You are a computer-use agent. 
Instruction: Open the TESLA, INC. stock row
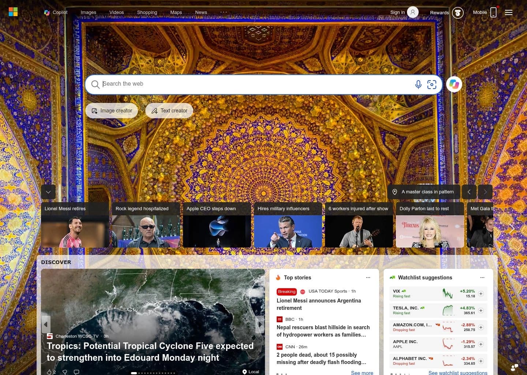pos(438,311)
